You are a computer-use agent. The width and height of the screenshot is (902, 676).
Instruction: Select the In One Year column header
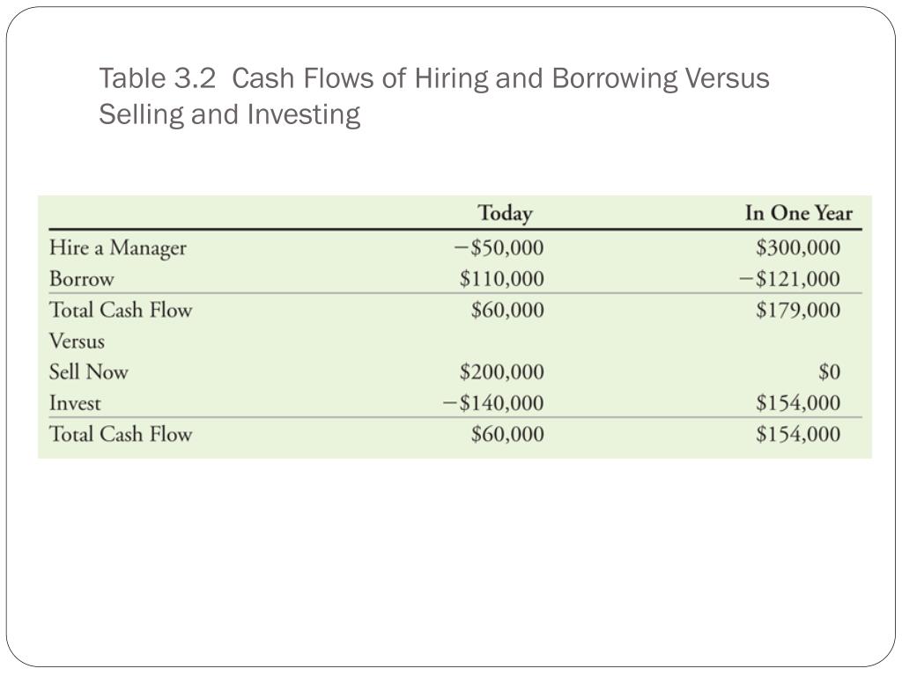tap(798, 213)
